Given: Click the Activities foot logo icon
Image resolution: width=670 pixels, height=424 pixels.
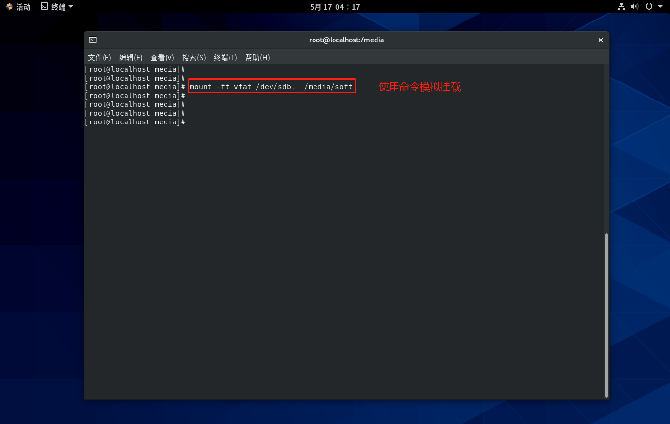Looking at the screenshot, I should 9,7.
